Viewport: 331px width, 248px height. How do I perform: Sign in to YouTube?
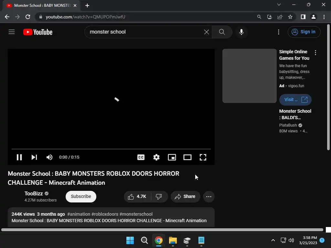click(304, 32)
